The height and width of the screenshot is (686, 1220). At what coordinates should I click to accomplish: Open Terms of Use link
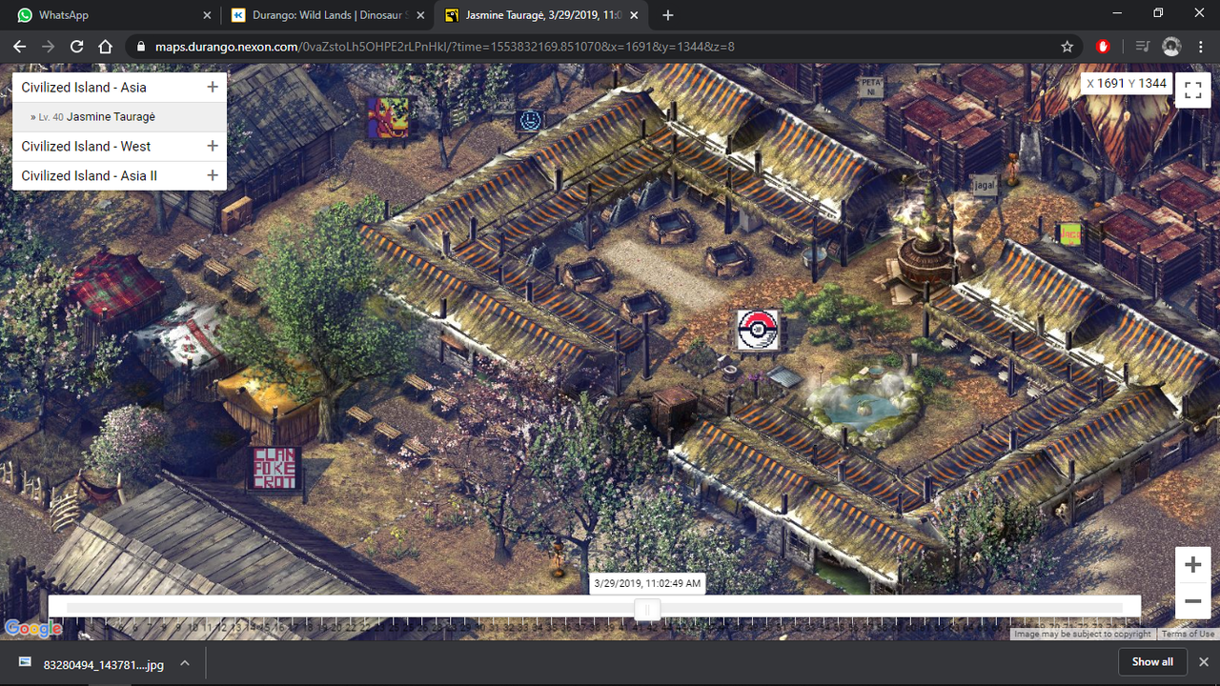1188,635
